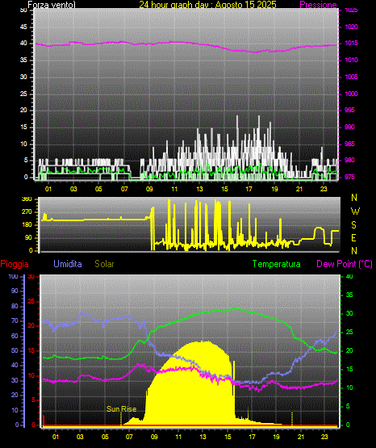
Task: Click the Forza vento axis title
Action: click(52, 5)
